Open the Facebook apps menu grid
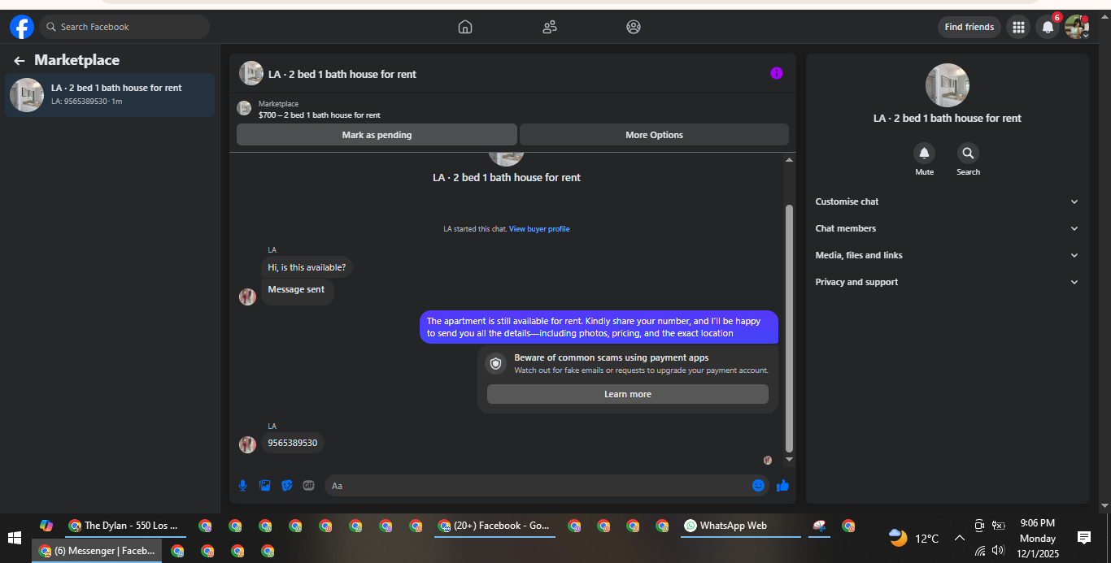This screenshot has height=563, width=1111. click(1017, 27)
